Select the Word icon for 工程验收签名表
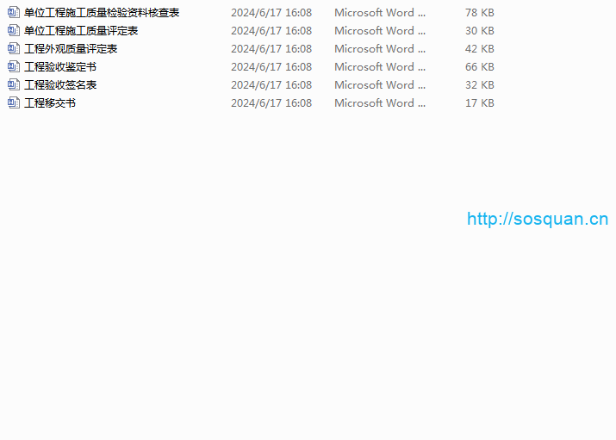Image resolution: width=616 pixels, height=440 pixels. pos(13,85)
